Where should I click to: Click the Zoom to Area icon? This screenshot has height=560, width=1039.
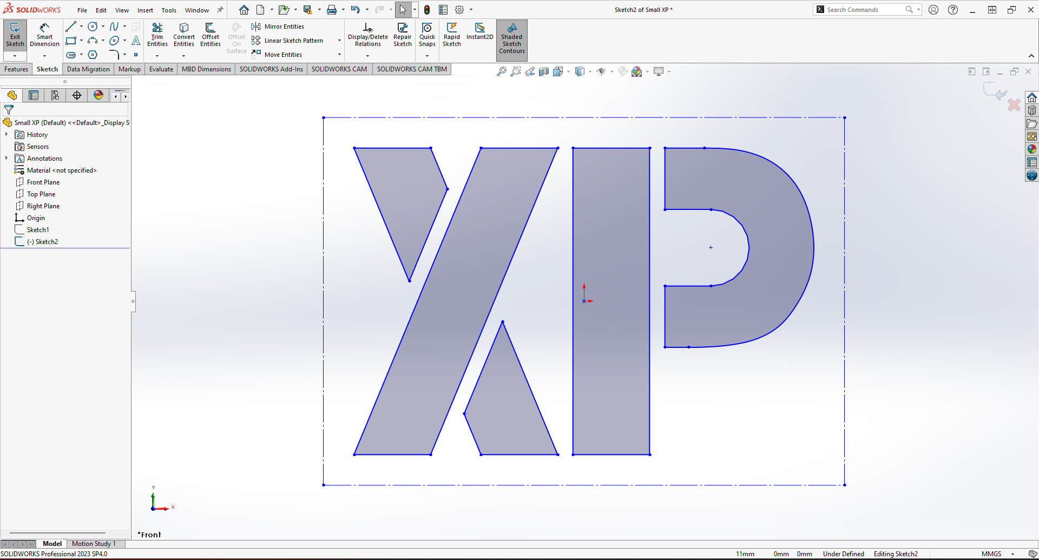click(x=516, y=71)
